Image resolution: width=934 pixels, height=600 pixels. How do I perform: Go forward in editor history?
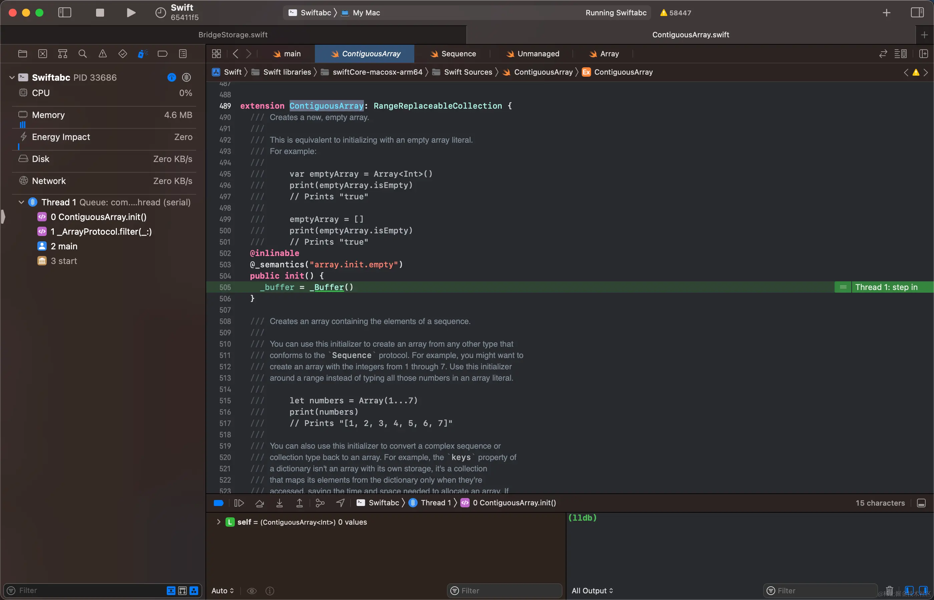(x=249, y=54)
